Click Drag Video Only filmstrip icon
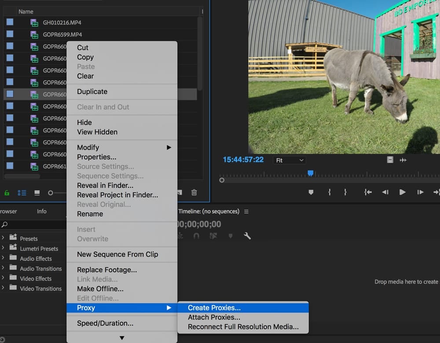This screenshot has height=343, width=440. 390,160
